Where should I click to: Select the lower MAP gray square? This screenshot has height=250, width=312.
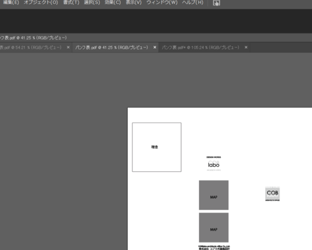click(x=213, y=227)
